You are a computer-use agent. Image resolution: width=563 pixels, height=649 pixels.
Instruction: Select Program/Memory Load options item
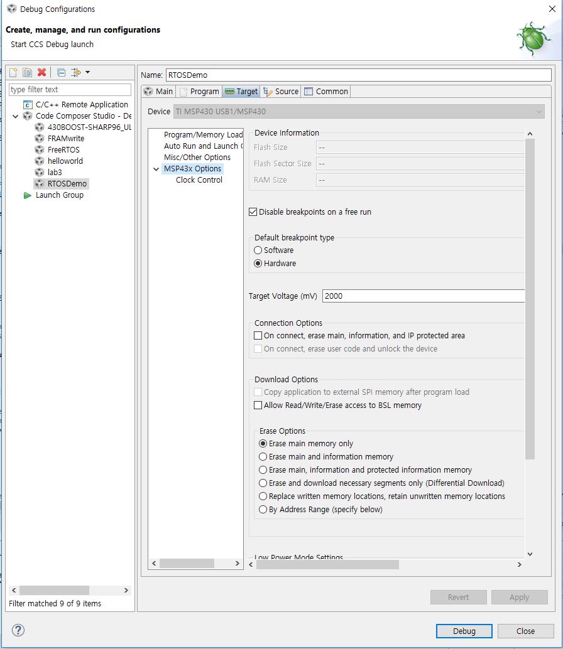pos(203,134)
